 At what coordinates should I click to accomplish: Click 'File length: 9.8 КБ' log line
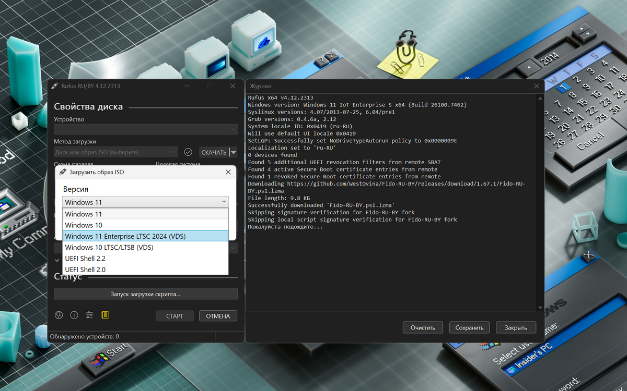(279, 198)
